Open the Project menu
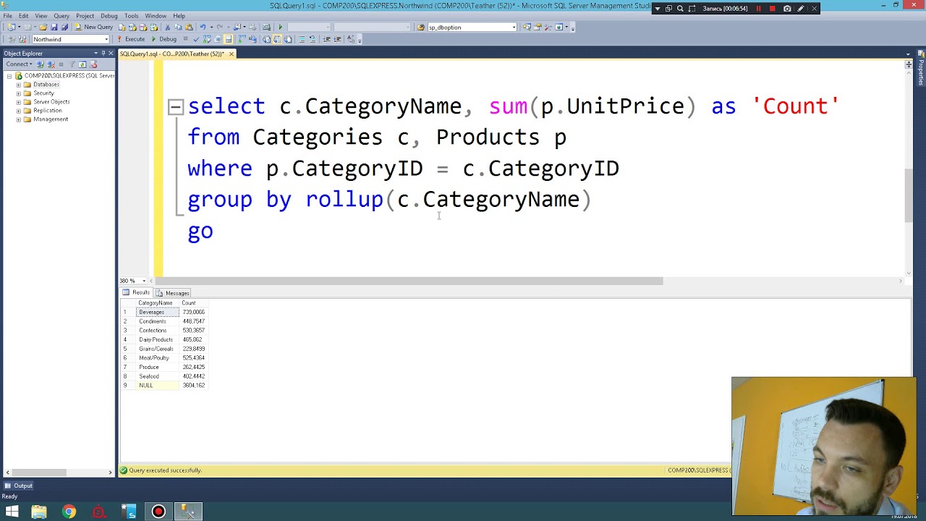 [x=85, y=15]
